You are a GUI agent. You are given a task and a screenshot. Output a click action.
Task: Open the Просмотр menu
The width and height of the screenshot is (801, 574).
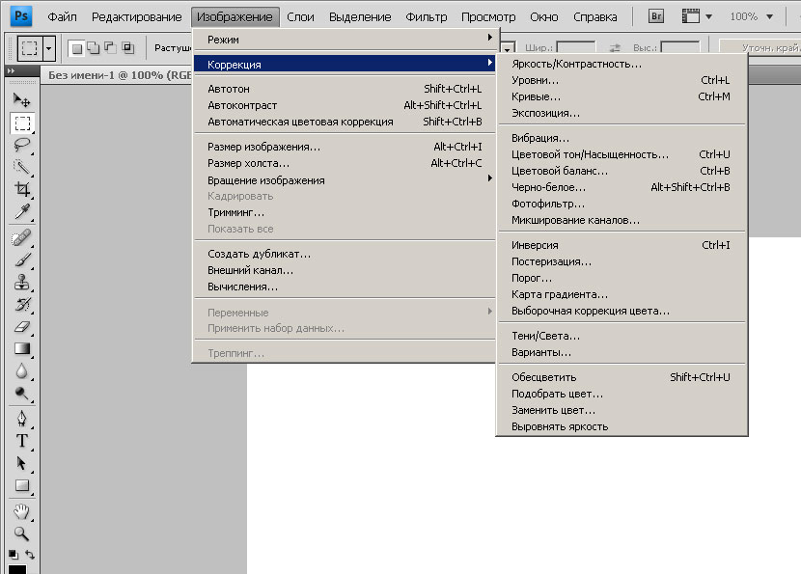488,16
